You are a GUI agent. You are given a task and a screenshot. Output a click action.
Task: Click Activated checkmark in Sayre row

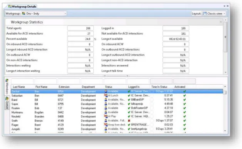click(185, 104)
